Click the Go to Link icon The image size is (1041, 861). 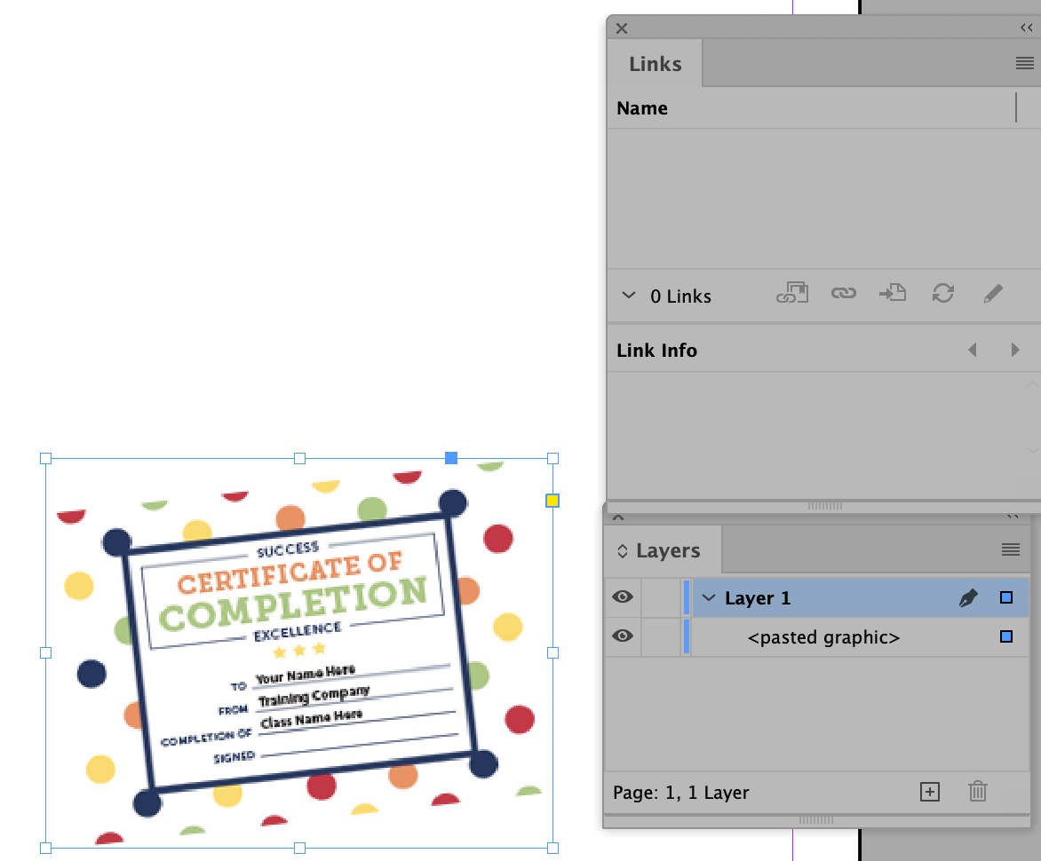click(x=893, y=293)
